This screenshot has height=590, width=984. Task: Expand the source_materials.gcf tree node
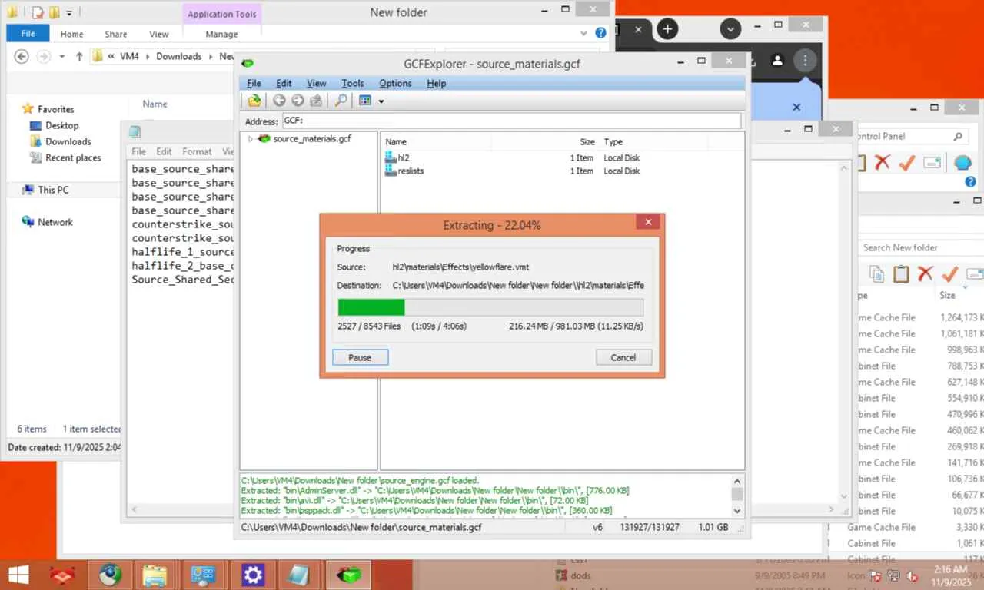click(x=251, y=139)
